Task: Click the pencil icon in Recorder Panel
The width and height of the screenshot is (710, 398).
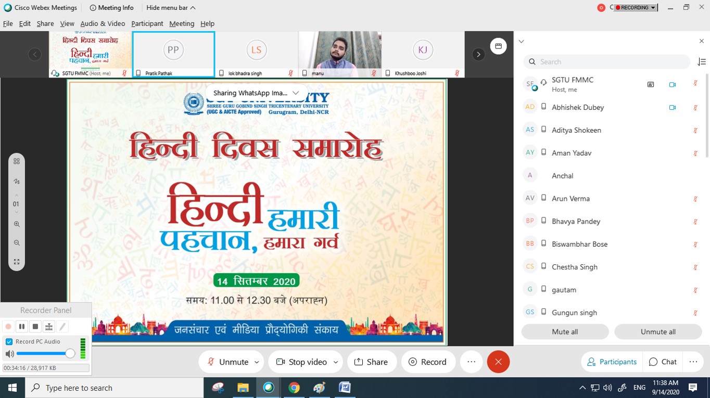Action: coord(62,327)
